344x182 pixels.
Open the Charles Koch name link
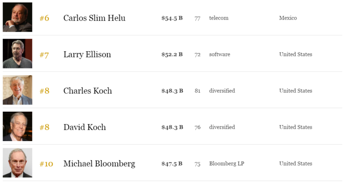click(x=88, y=91)
